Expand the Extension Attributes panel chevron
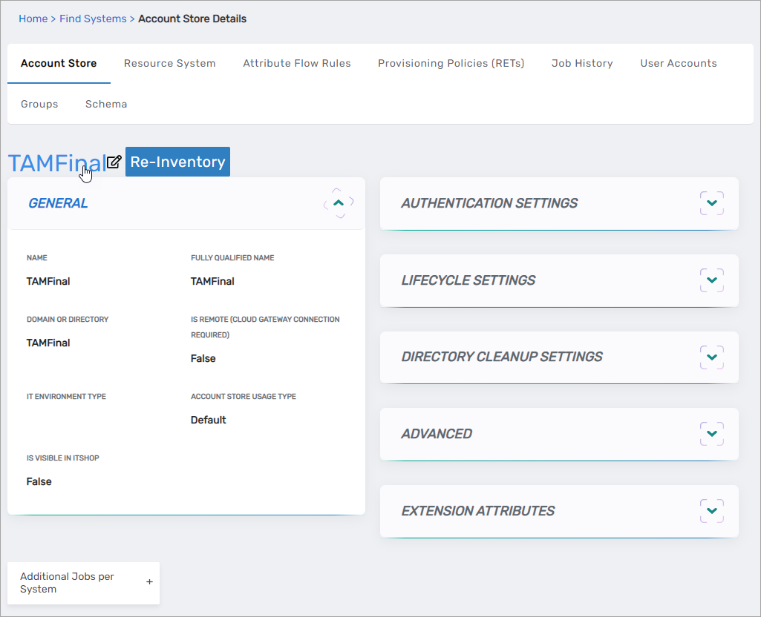 tap(711, 511)
